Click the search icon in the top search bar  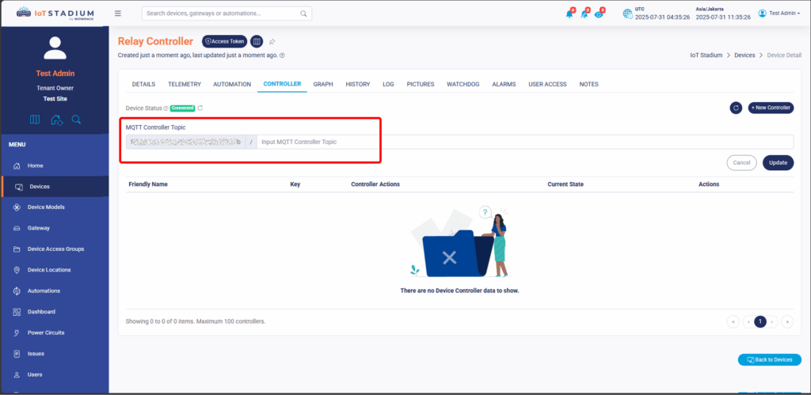[x=303, y=13]
